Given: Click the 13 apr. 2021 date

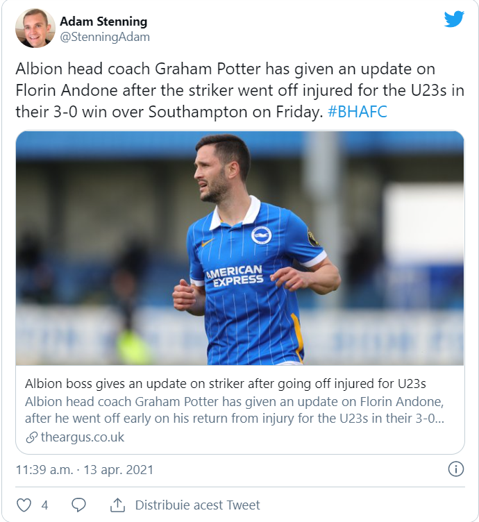Looking at the screenshot, I should click(119, 470).
